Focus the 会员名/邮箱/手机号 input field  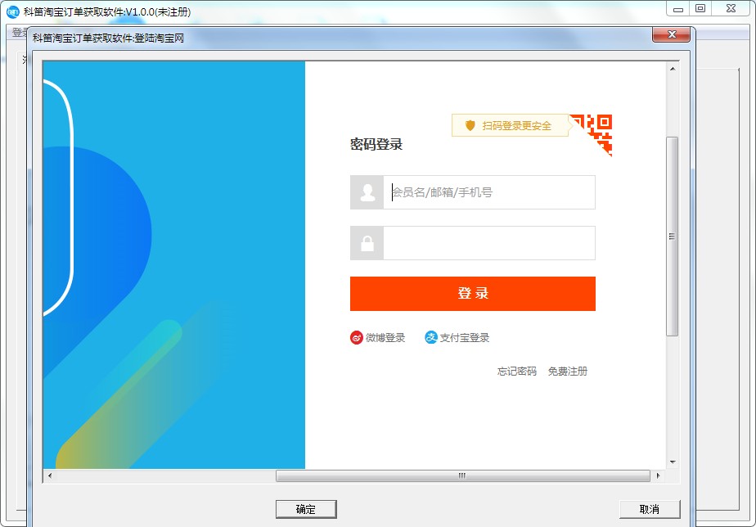489,192
